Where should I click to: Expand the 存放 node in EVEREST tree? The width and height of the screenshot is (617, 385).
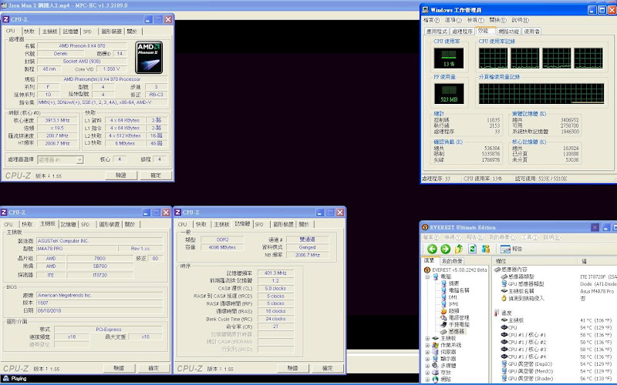click(427, 373)
